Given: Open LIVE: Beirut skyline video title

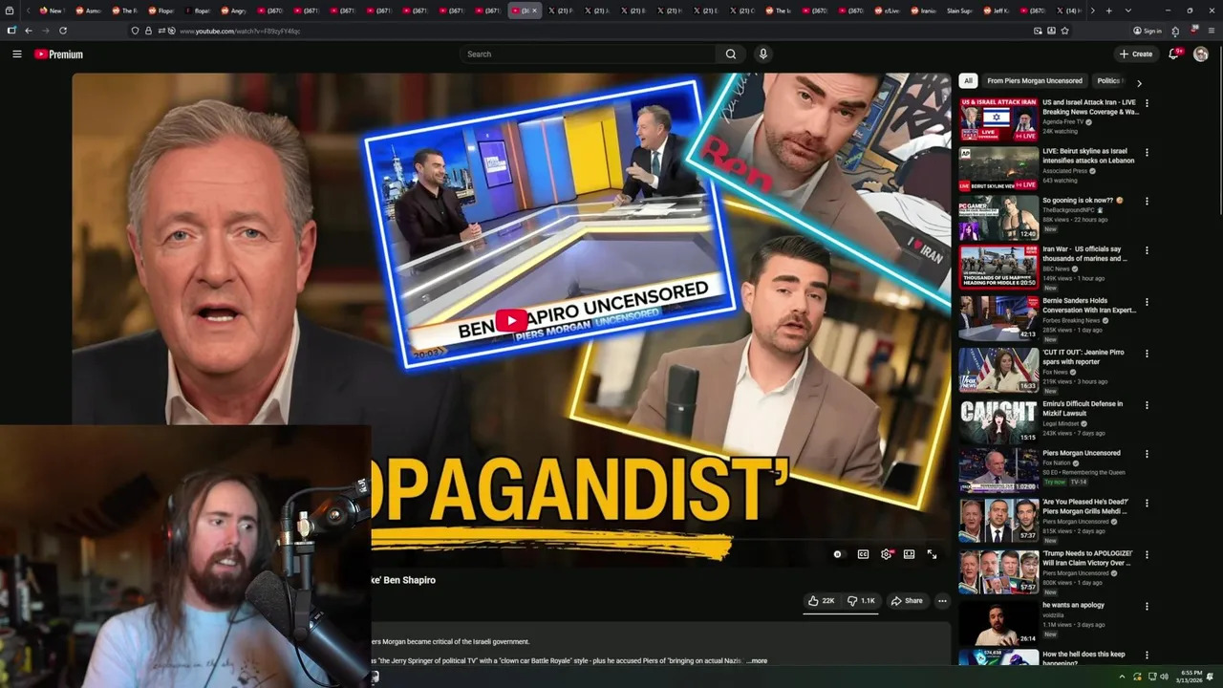Looking at the screenshot, I should click(1088, 156).
